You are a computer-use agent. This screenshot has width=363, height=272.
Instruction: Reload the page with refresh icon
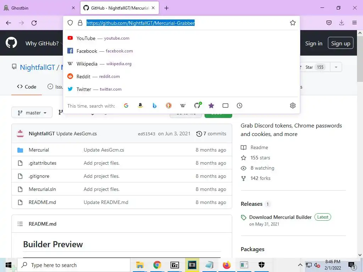pyautogui.click(x=34, y=23)
